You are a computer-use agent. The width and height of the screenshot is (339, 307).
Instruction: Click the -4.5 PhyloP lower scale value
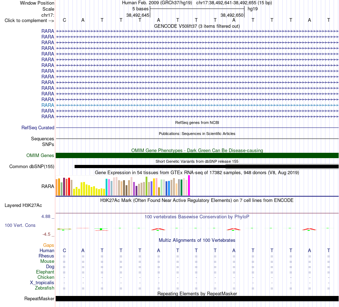point(46,234)
